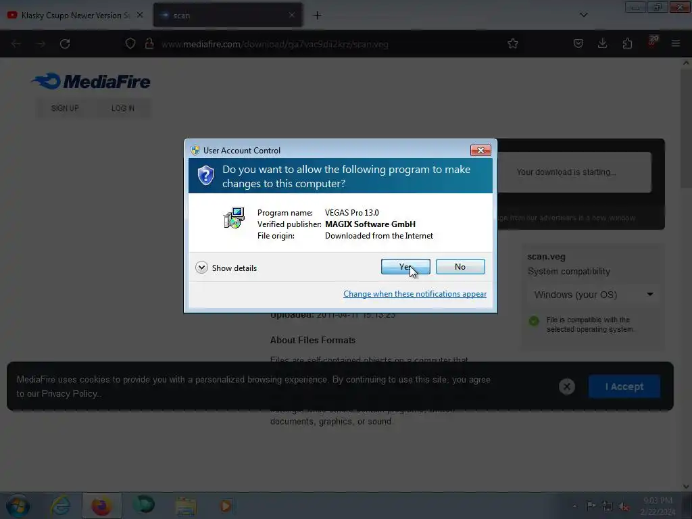The height and width of the screenshot is (519, 692).
Task: Go back to previous page
Action: [x=16, y=44]
